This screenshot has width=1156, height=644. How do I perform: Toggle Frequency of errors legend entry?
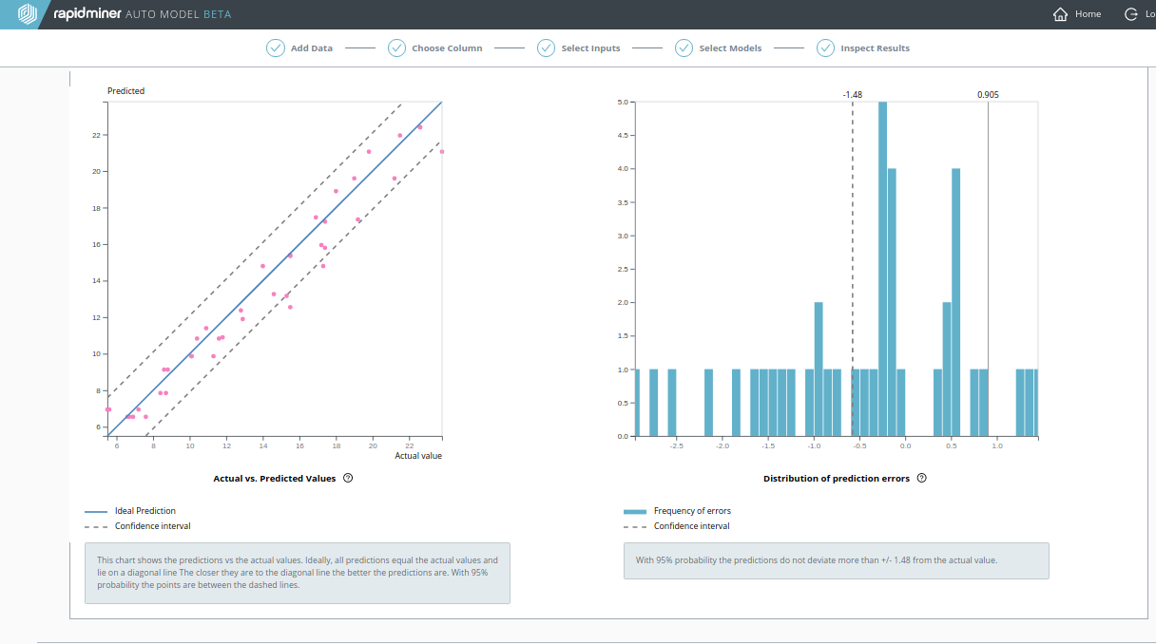(691, 511)
